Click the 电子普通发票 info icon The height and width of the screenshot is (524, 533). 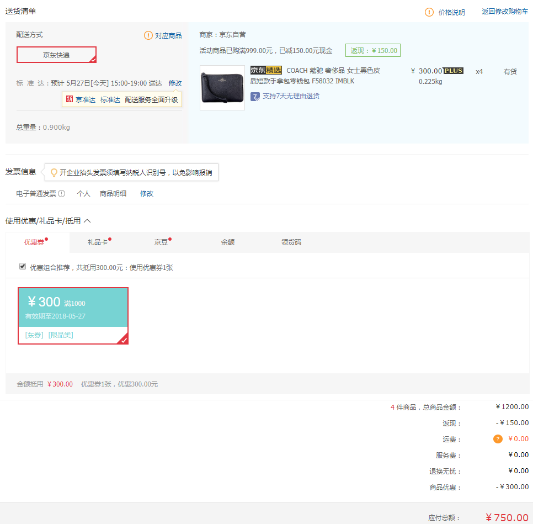[62, 194]
